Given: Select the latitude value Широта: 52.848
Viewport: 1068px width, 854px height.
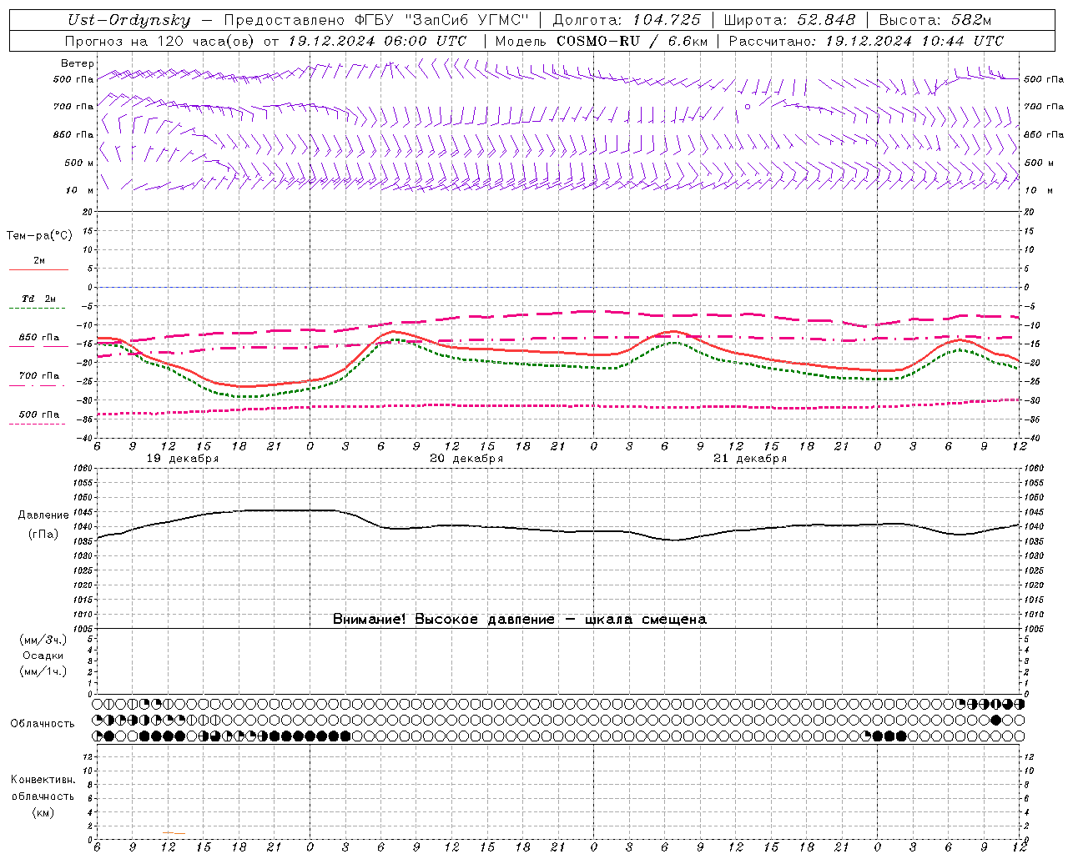Looking at the screenshot, I should [789, 21].
